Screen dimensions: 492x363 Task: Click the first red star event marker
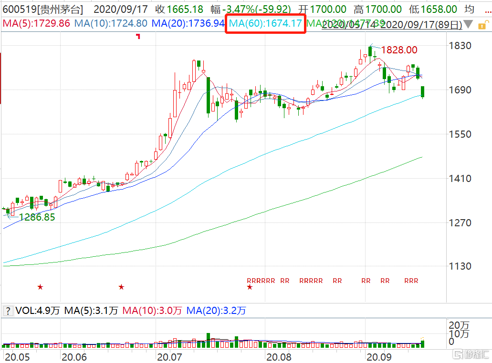click(40, 287)
